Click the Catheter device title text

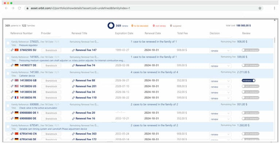pos(27,76)
